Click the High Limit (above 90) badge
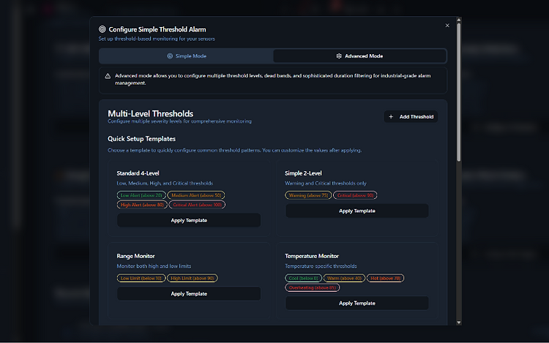The height and width of the screenshot is (343, 549). [x=193, y=279]
